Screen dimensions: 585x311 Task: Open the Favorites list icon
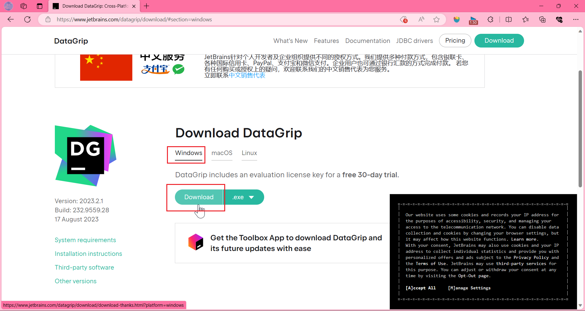526,19
